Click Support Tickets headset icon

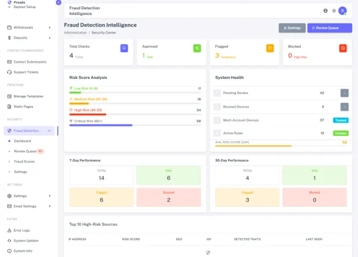coord(9,72)
